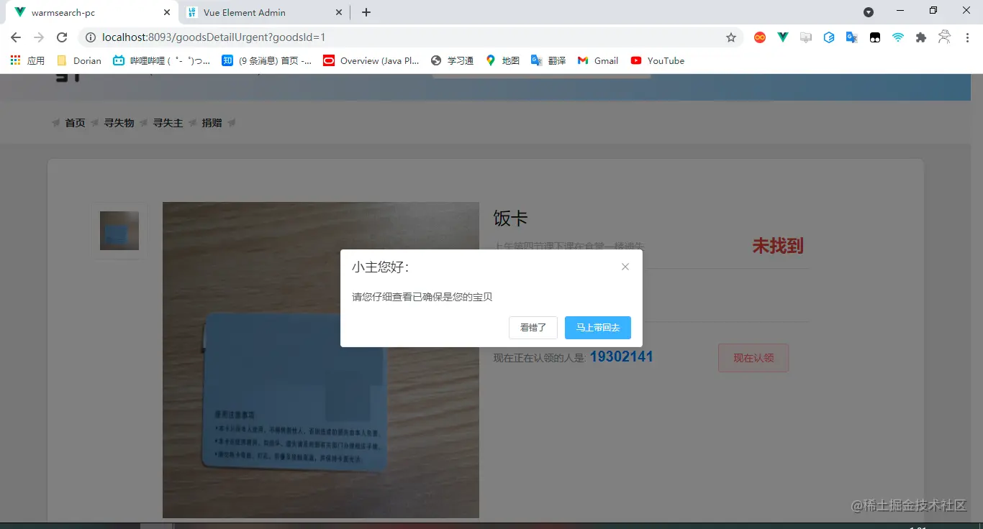This screenshot has width=983, height=529.
Task: Open the 寻失物 nav item
Action: (x=119, y=123)
